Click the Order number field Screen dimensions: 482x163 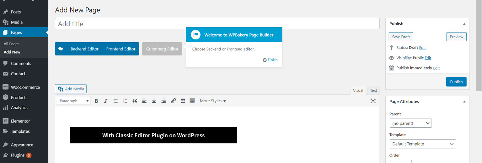[401, 161]
